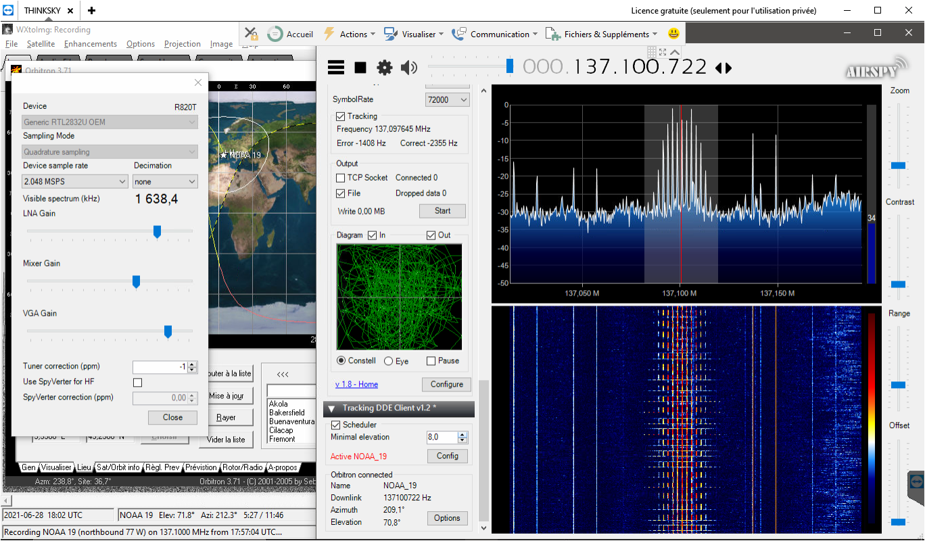The image size is (925, 541).
Task: Select Bakersfield in the Orbitron city list
Action: [287, 413]
